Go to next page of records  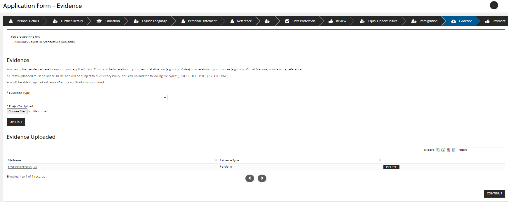pos(262,178)
